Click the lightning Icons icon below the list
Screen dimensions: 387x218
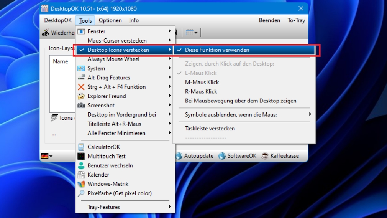pos(54,118)
